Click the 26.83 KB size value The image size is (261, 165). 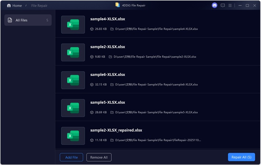point(101,29)
